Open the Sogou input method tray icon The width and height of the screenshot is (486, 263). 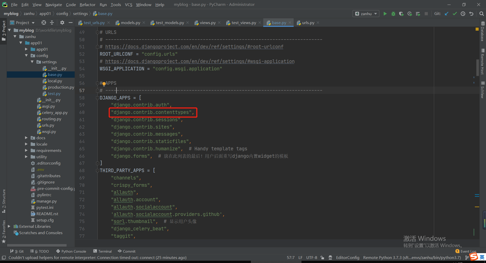point(474,257)
